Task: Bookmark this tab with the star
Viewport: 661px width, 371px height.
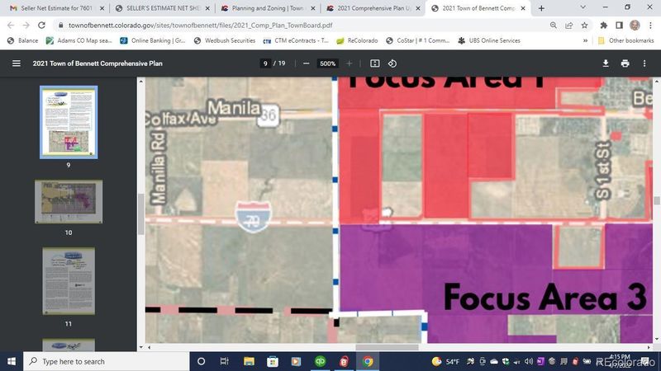Action: pyautogui.click(x=584, y=26)
